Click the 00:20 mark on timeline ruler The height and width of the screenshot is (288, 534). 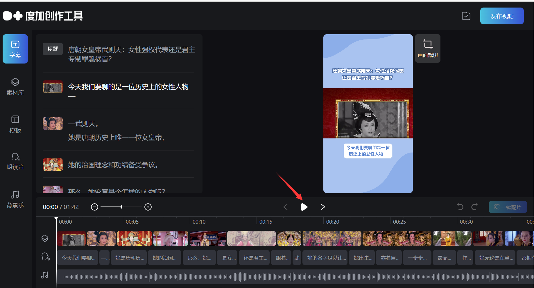point(333,222)
